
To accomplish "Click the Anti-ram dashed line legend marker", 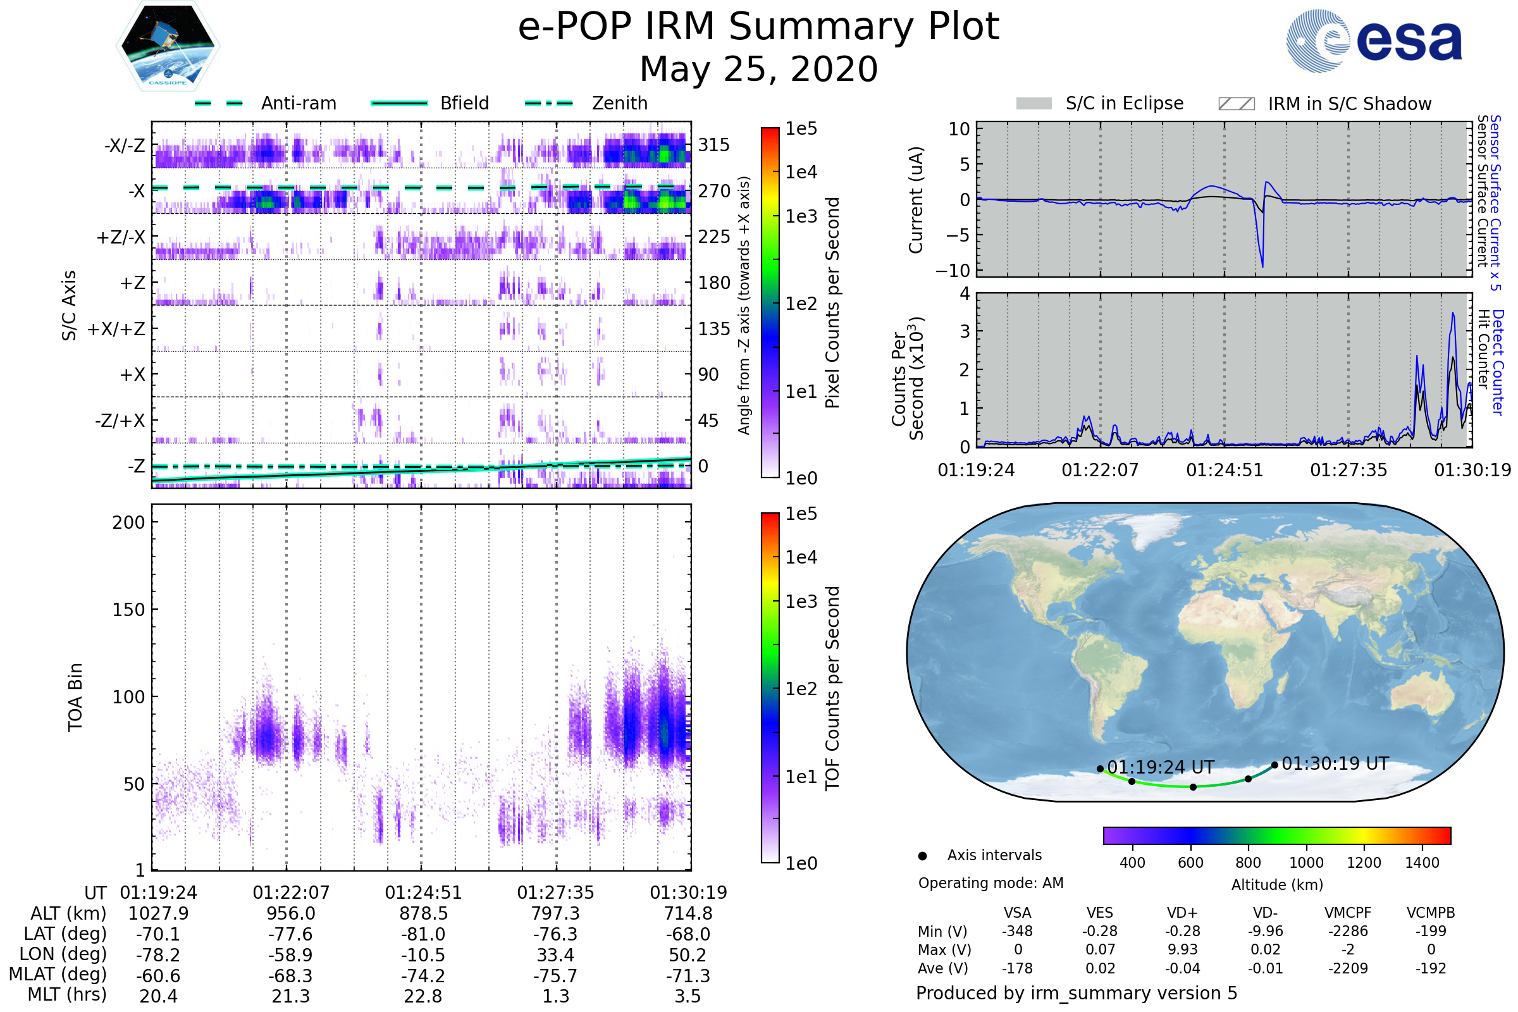I will (x=219, y=103).
